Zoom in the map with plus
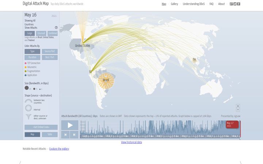The image size is (263, 164). [238, 106]
